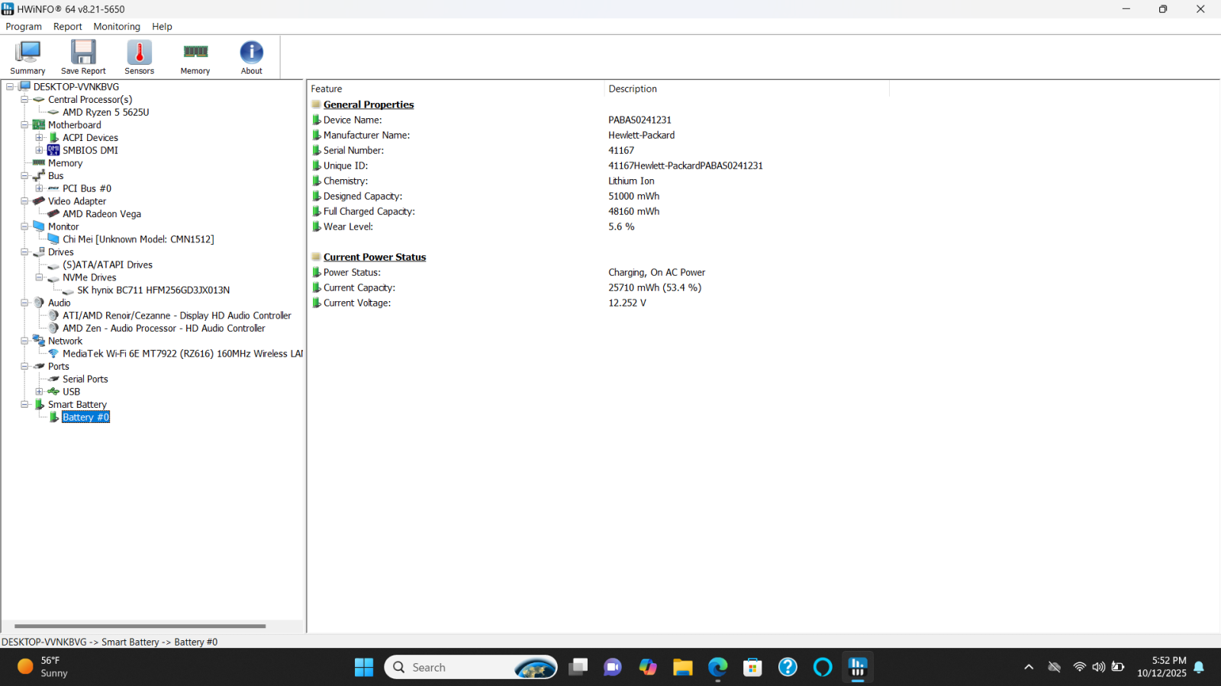The image size is (1221, 686).
Task: Select the AMD Ryzen 5 5625U processor
Action: tap(105, 112)
